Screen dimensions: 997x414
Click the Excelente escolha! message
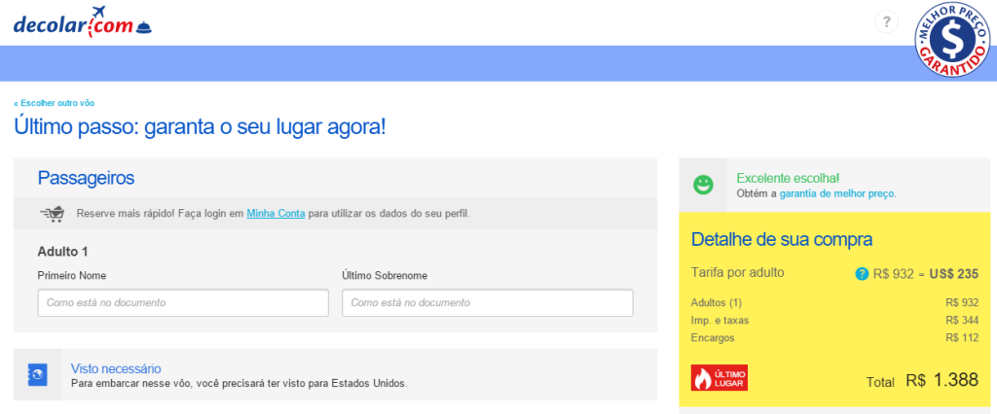[x=788, y=179]
